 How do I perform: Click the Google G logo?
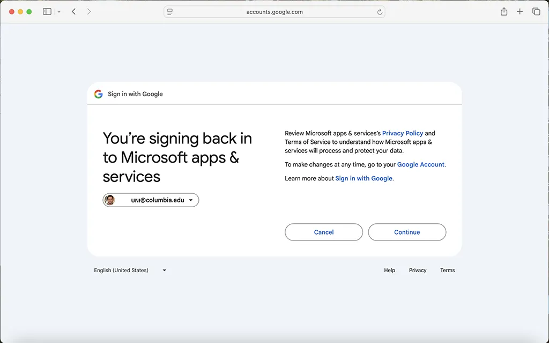(99, 94)
